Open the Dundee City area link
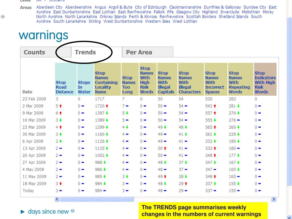 click(255, 7)
